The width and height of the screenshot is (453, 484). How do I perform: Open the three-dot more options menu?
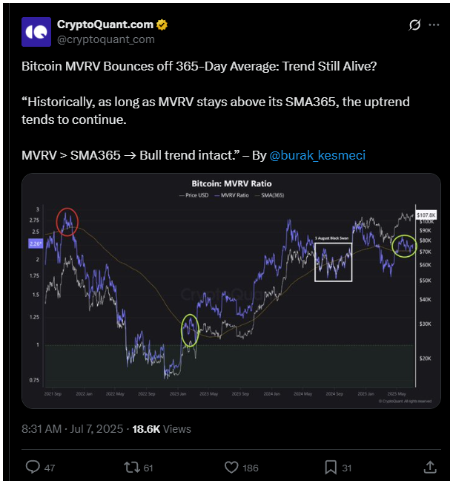point(434,25)
